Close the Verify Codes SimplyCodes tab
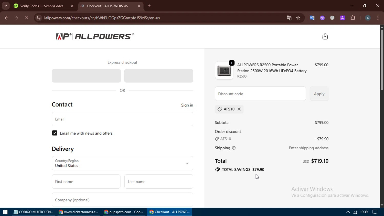This screenshot has height=216, width=384. [x=72, y=6]
